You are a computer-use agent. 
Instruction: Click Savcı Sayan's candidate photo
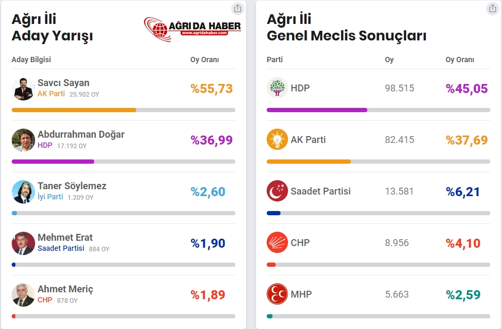pos(23,88)
